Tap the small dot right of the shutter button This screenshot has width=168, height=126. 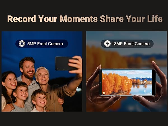[x=150, y=82]
